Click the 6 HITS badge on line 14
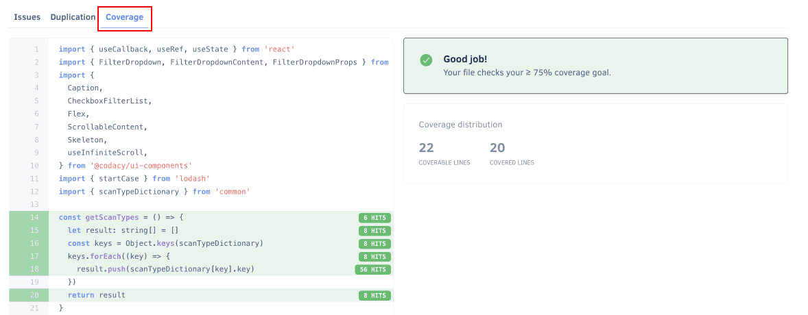 click(375, 218)
